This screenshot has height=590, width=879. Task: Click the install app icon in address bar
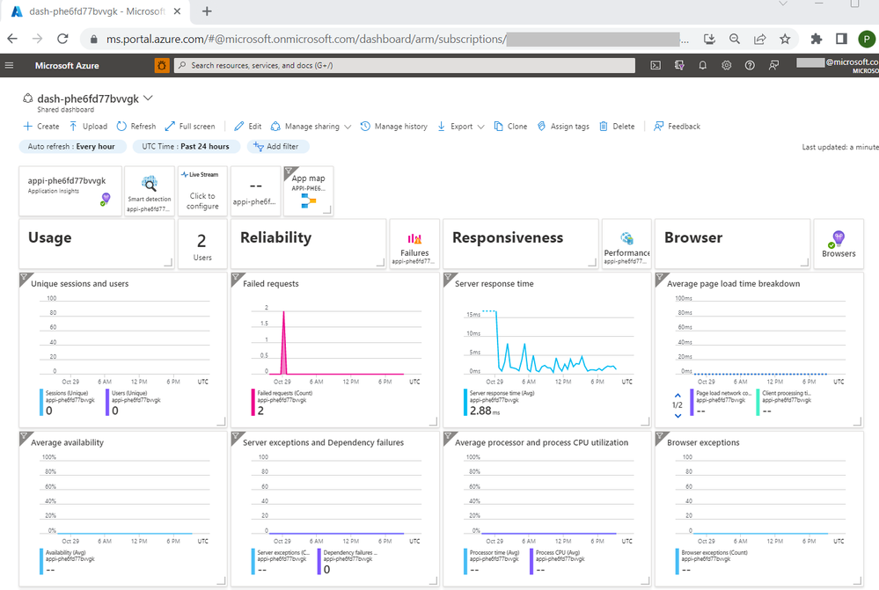[709, 39]
